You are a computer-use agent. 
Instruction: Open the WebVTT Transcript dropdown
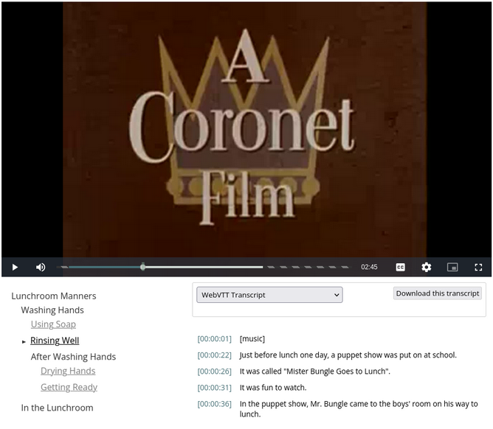click(269, 295)
